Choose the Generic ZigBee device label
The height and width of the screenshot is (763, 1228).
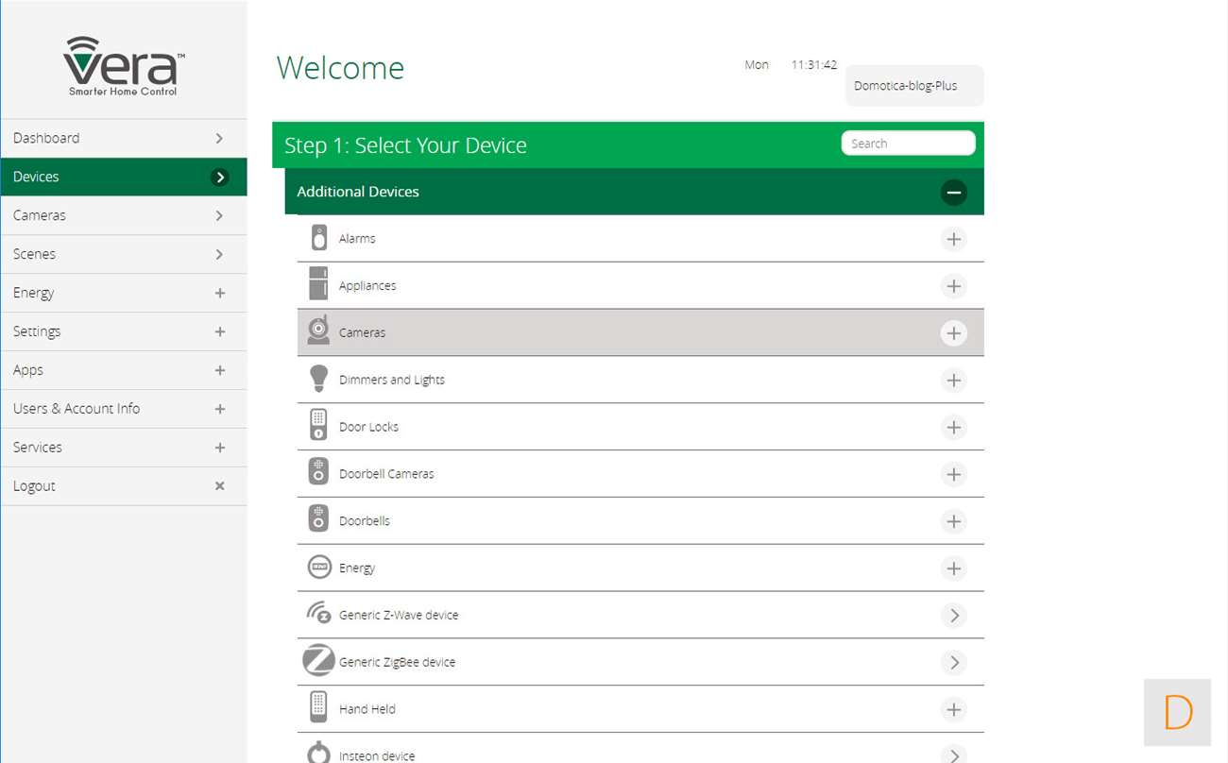[397, 662]
